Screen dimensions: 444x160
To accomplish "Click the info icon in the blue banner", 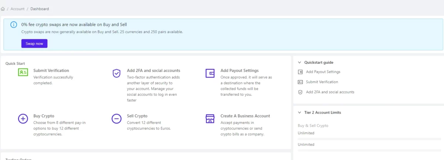I will 14,25.
